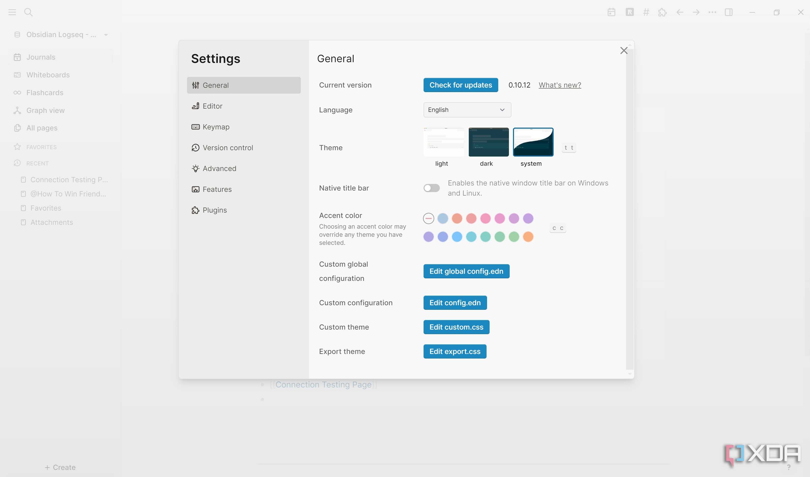
Task: Expand the Obsidian Logseq graph switcher
Action: (x=60, y=35)
